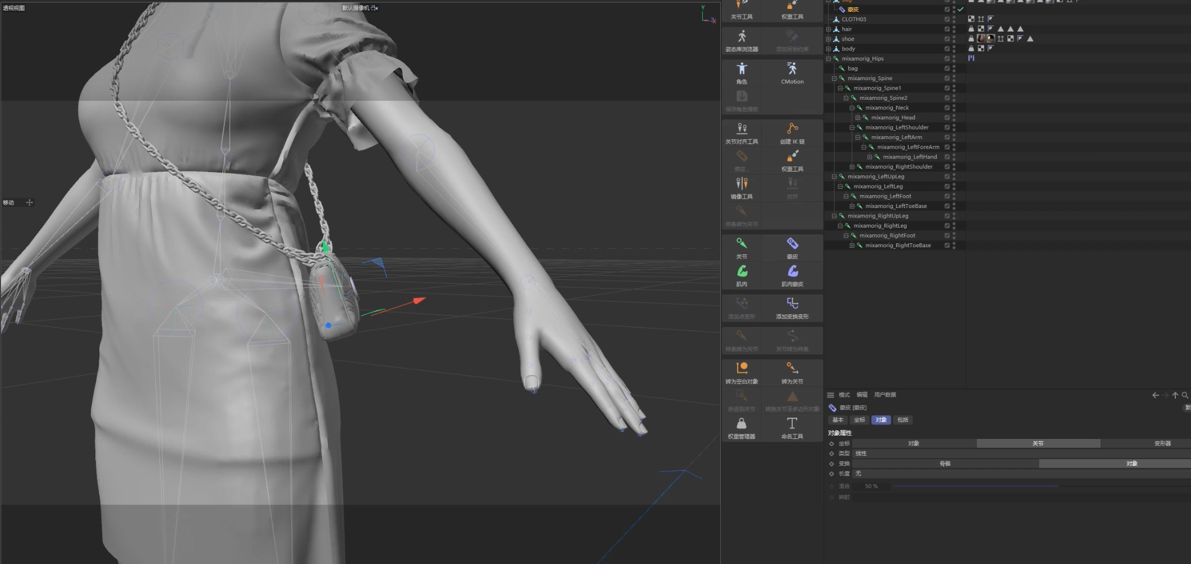Set 坐标 option to 对象
The height and width of the screenshot is (564, 1191).
914,443
